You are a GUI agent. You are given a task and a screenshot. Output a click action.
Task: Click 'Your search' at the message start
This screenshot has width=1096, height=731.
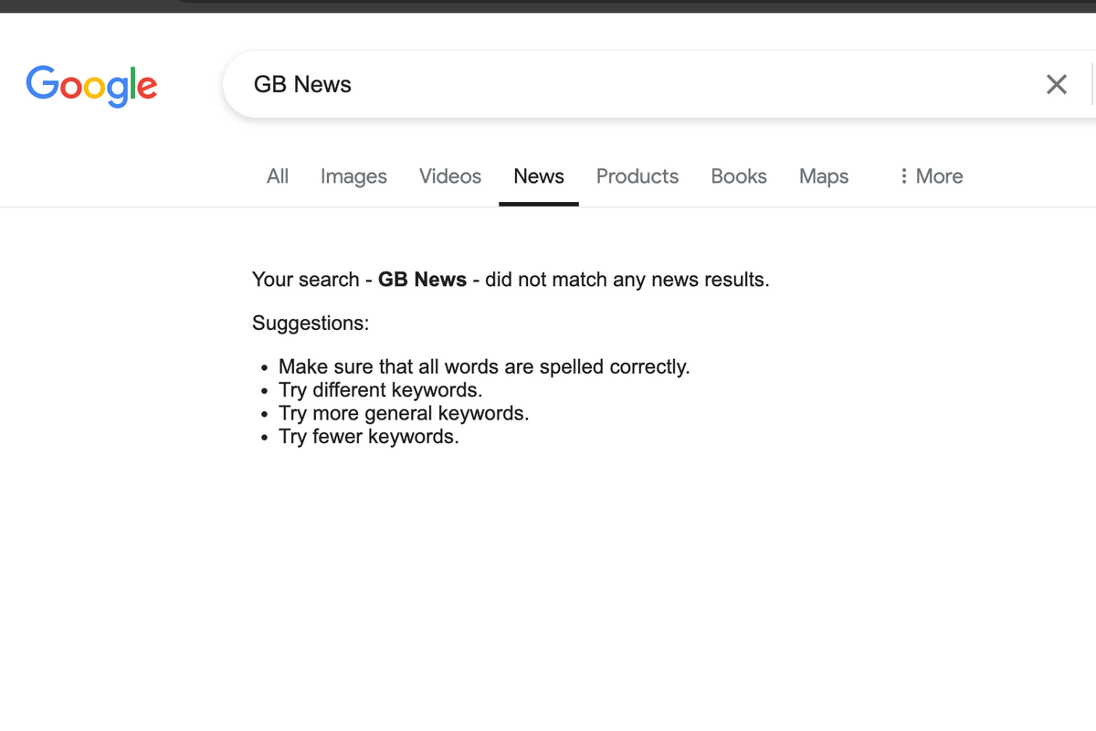coord(305,280)
